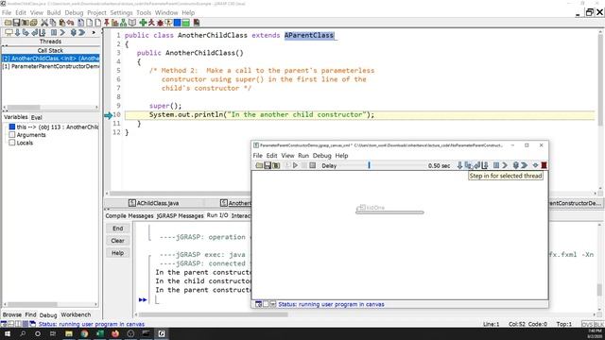Click Step in for selected thread in canvas
This screenshot has width=605, height=340.
click(468, 165)
